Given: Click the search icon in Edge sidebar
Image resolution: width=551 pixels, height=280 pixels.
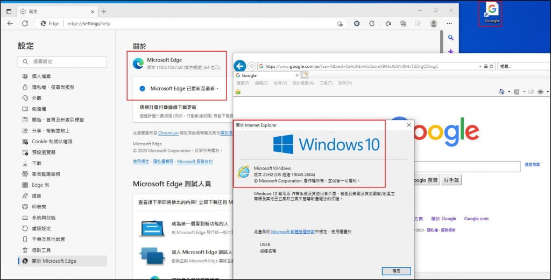Looking at the screenshot, I should click(x=451, y=38).
